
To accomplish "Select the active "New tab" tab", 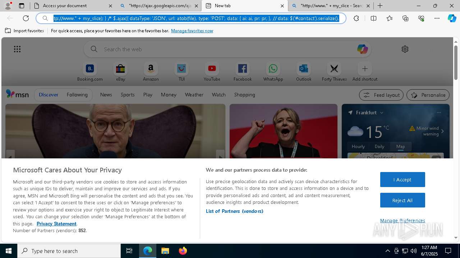I will click(244, 6).
